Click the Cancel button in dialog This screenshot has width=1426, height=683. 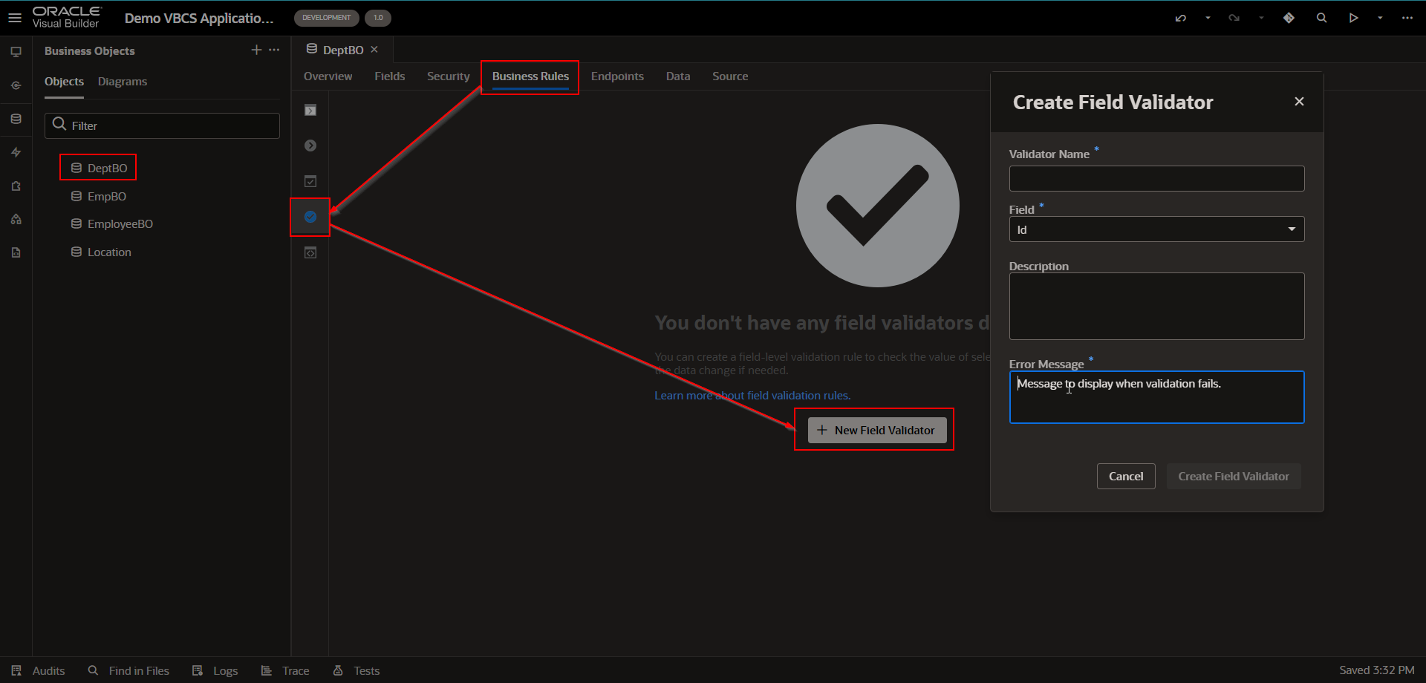[1126, 477]
